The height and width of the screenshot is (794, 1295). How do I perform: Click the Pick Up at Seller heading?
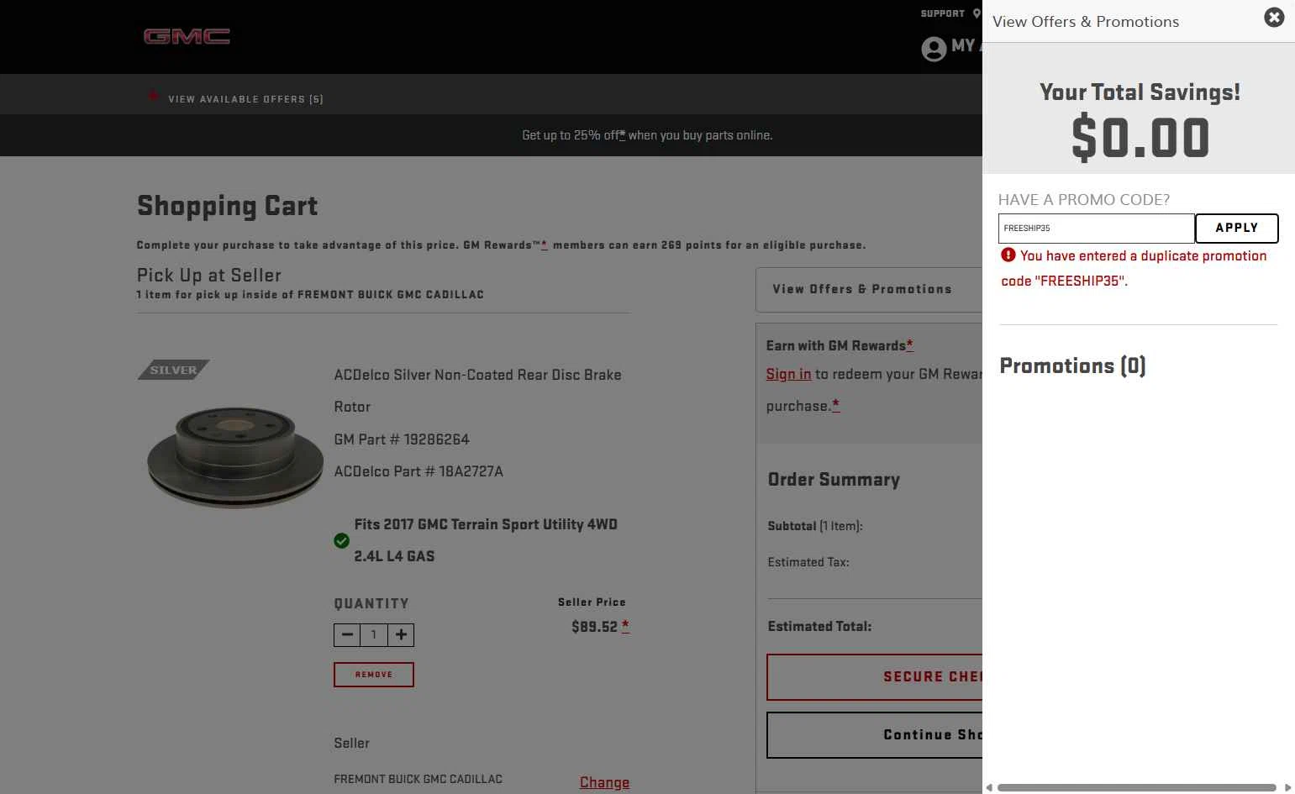pyautogui.click(x=209, y=275)
